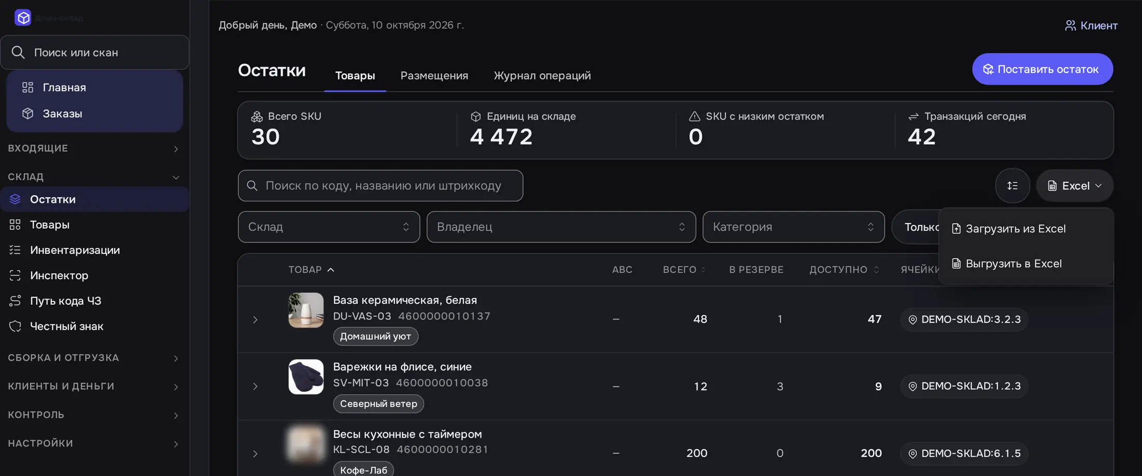The width and height of the screenshot is (1142, 476).
Task: Open the Склад filter dropdown
Action: (329, 227)
